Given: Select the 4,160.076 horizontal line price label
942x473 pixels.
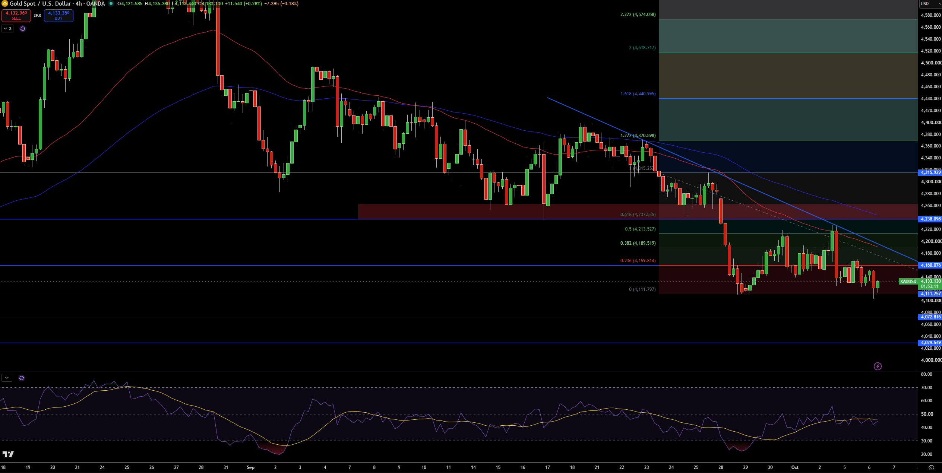Looking at the screenshot, I should [930, 265].
